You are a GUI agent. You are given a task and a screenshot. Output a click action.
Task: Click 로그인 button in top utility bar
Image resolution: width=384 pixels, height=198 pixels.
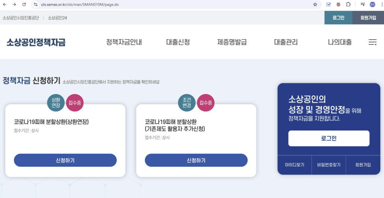click(339, 18)
